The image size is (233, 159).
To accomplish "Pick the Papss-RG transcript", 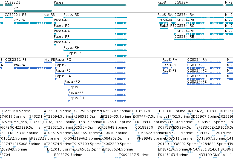I will (x=62, y=42).
